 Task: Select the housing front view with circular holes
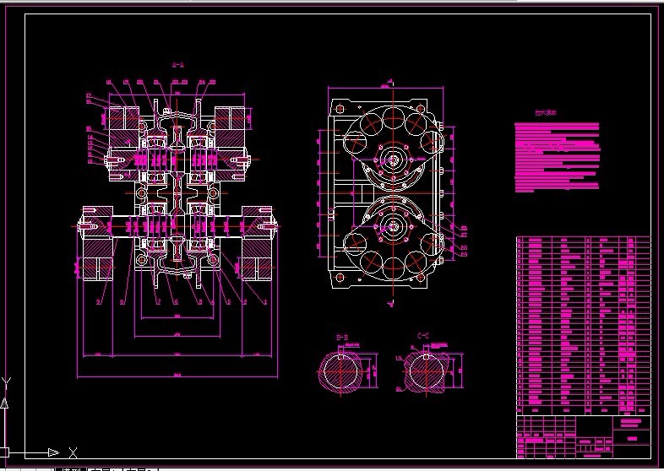[388, 192]
